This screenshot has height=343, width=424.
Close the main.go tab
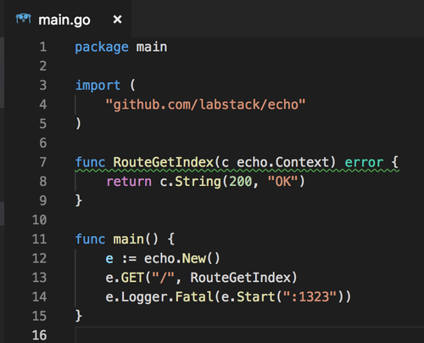pos(117,20)
